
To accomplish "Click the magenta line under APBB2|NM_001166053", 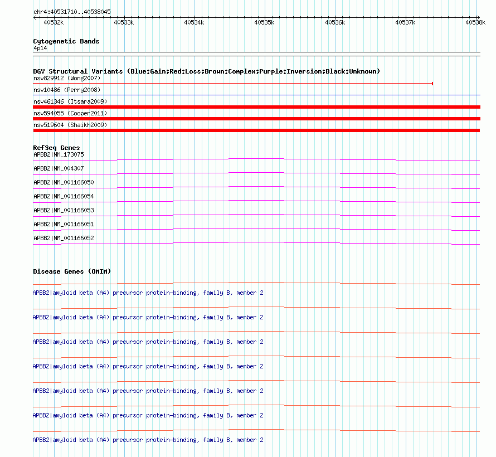I will 256,215.
